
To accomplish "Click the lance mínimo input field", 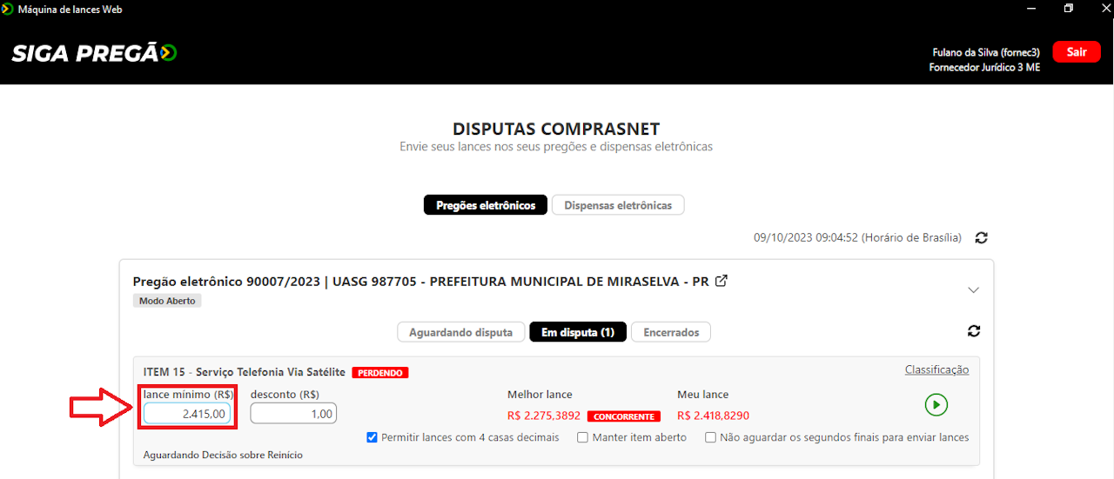I will pos(187,414).
